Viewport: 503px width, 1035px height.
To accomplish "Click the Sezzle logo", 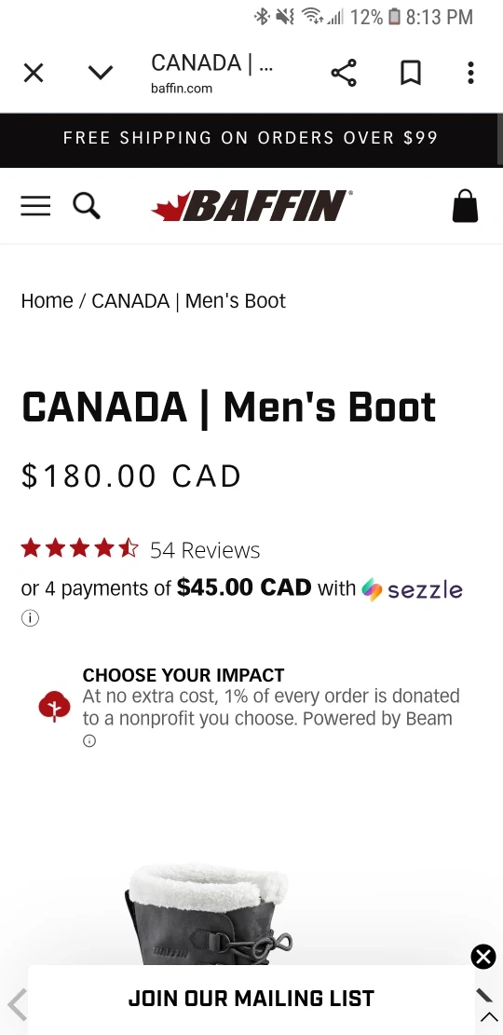I will [412, 588].
